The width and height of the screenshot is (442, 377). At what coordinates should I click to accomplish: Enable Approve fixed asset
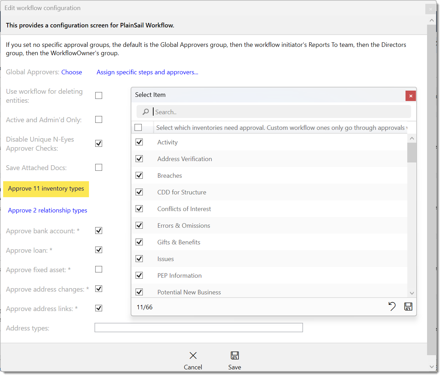point(98,269)
